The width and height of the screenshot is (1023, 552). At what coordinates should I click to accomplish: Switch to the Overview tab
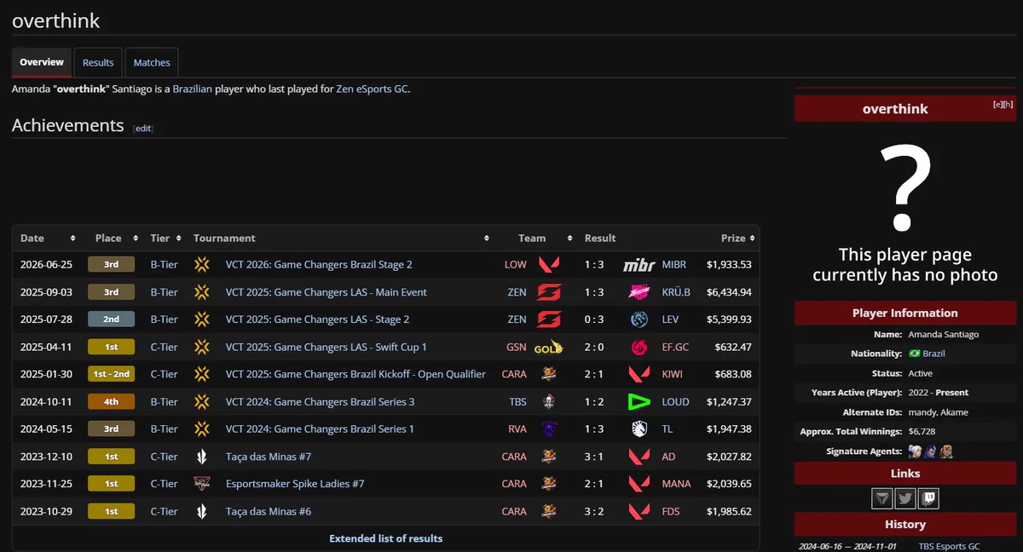pyautogui.click(x=42, y=62)
